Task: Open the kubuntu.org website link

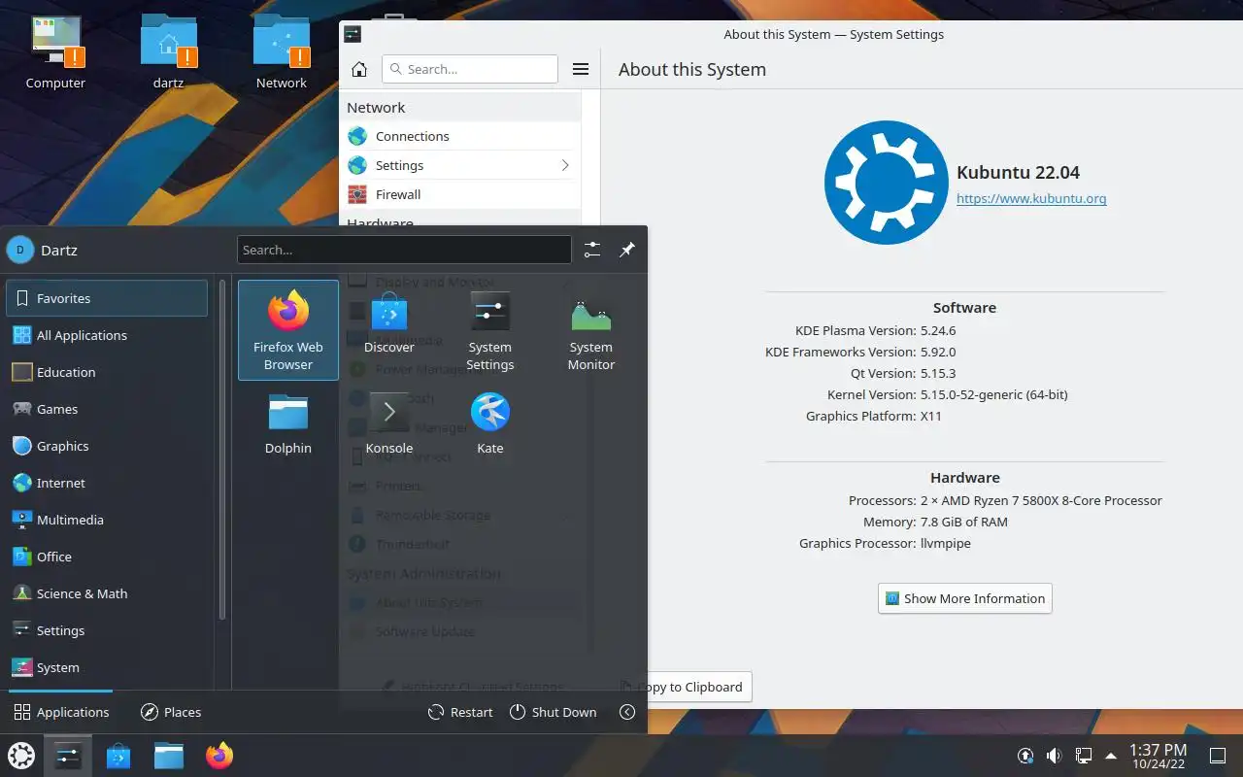Action: [x=1031, y=198]
